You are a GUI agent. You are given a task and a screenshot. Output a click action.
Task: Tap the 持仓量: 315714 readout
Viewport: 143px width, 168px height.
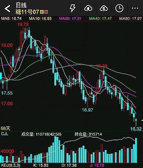click(x=88, y=134)
